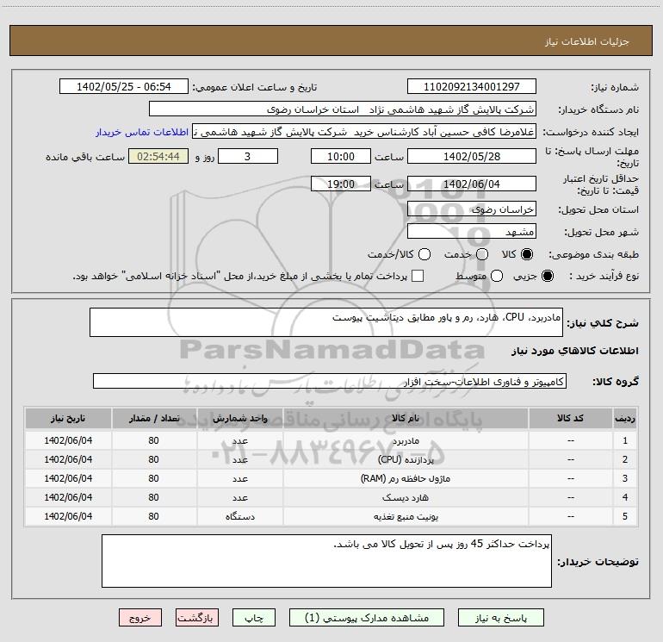
Task: Toggle the treasury payment checkbox
Action: click(x=418, y=276)
